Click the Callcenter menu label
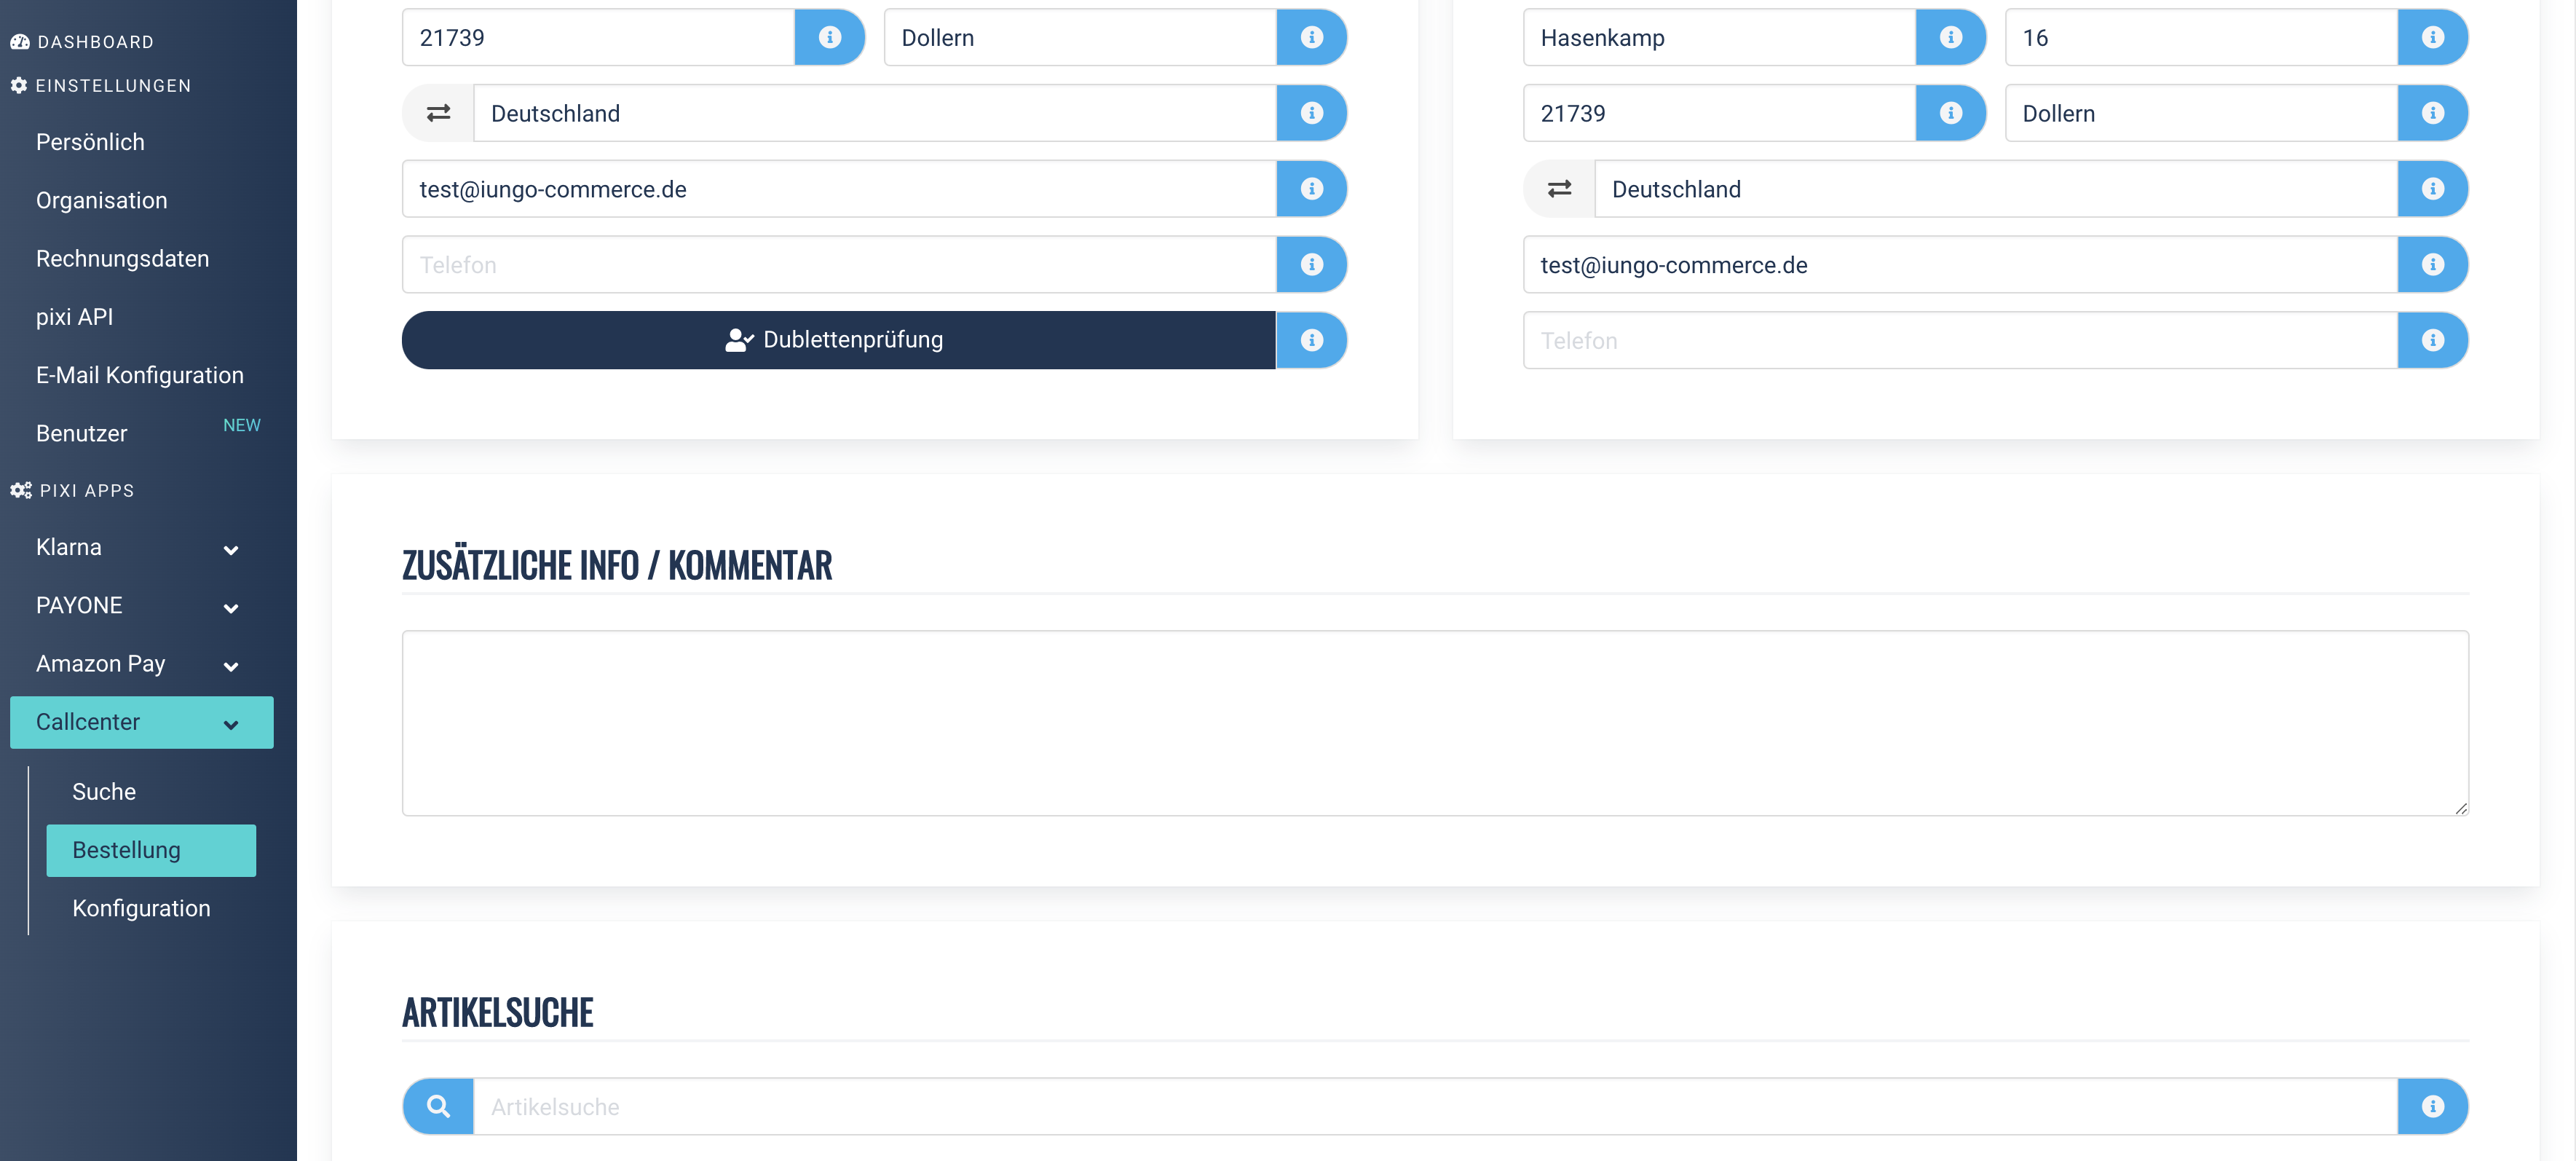This screenshot has width=2576, height=1161. tap(88, 722)
